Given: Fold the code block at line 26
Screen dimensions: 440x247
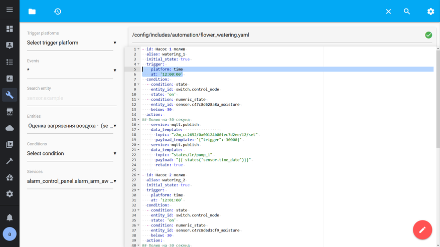Looking at the screenshot, I should 139,175.
